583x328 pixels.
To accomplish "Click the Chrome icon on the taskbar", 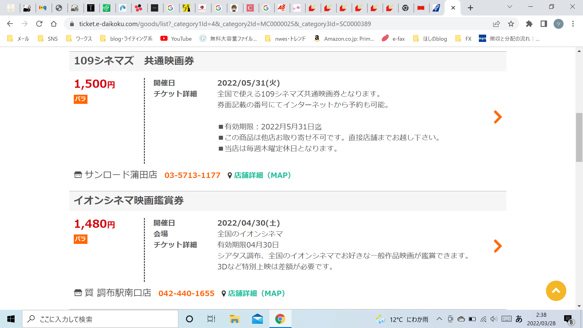I will (280, 319).
